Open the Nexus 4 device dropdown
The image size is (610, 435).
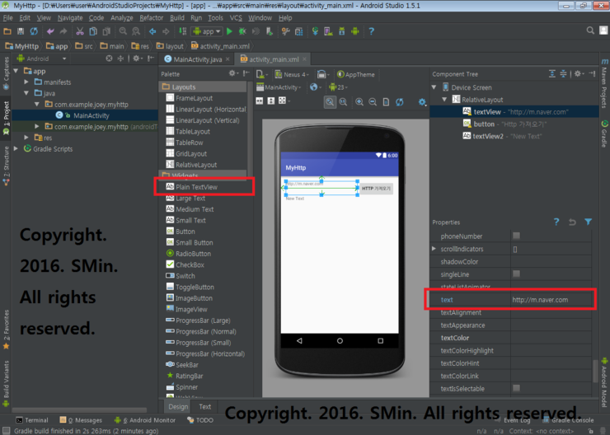tap(292, 74)
